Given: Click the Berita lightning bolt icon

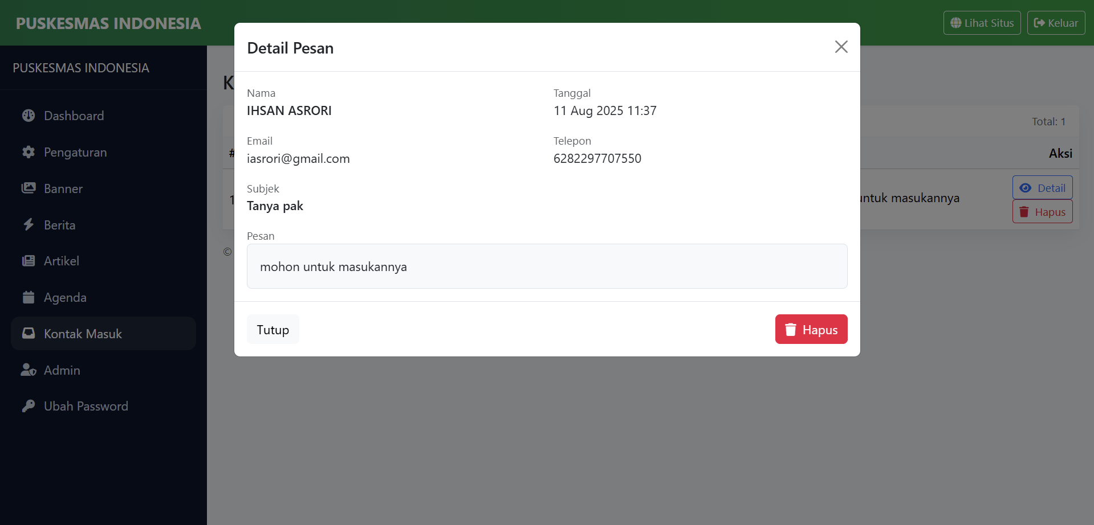Looking at the screenshot, I should coord(29,225).
